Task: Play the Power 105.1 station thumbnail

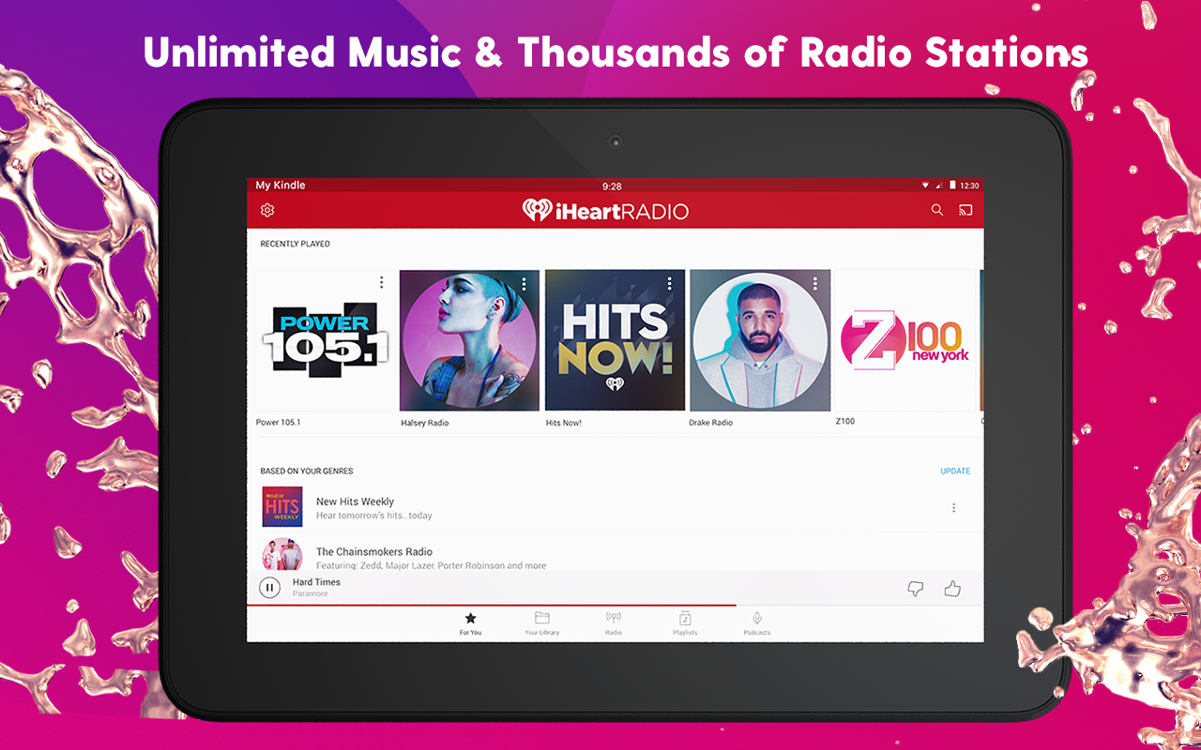Action: coord(325,340)
